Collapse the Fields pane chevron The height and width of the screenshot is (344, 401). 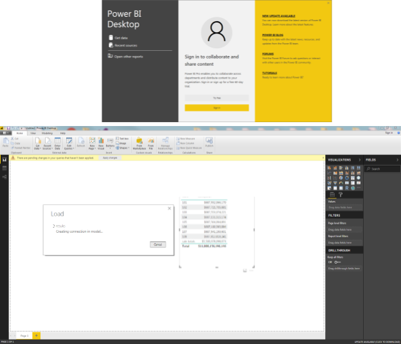(397, 159)
